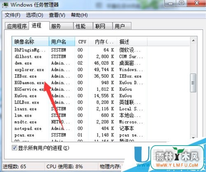
Task: Click the Task Manager title bar icon
Action: click(x=5, y=5)
